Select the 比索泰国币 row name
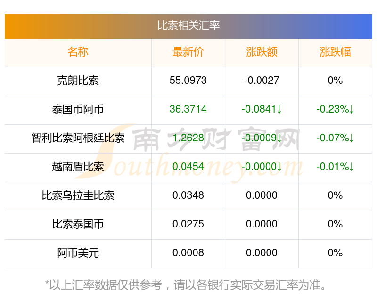Image resolution: width=377 pixels, height=300 pixels. [78, 224]
